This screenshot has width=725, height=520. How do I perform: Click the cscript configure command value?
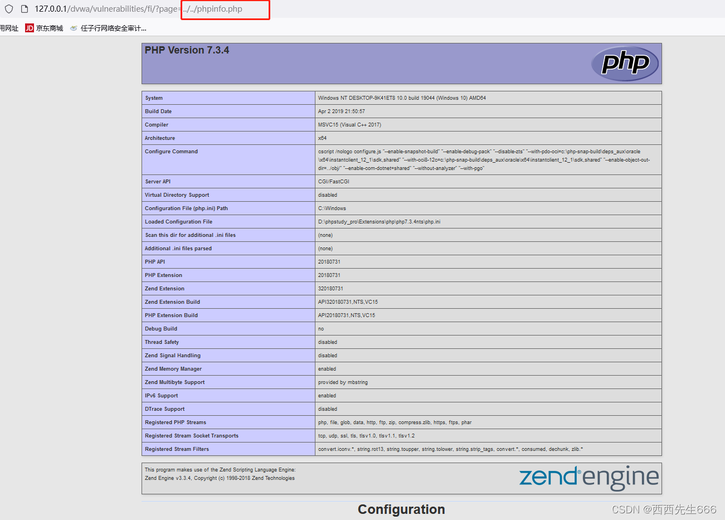tap(484, 160)
